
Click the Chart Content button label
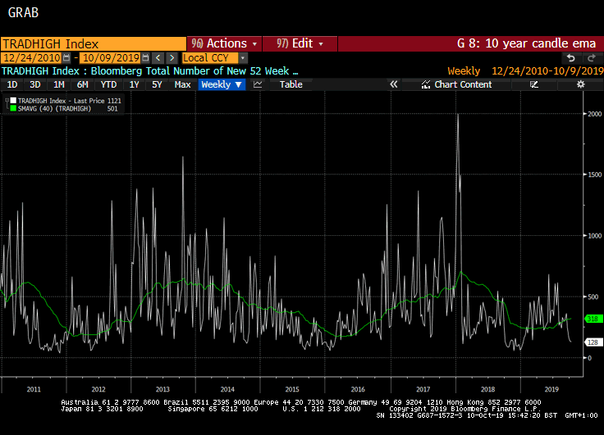point(463,84)
